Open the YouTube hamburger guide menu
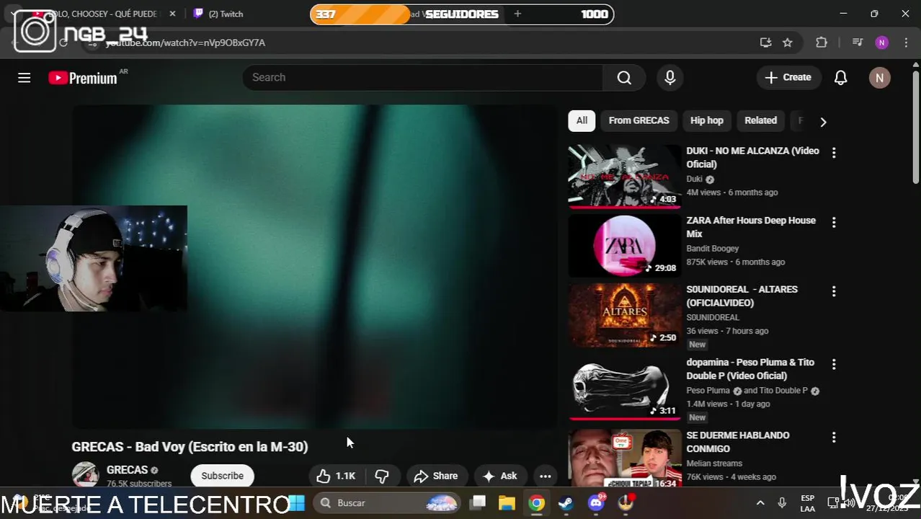Image resolution: width=921 pixels, height=519 pixels. (x=25, y=78)
